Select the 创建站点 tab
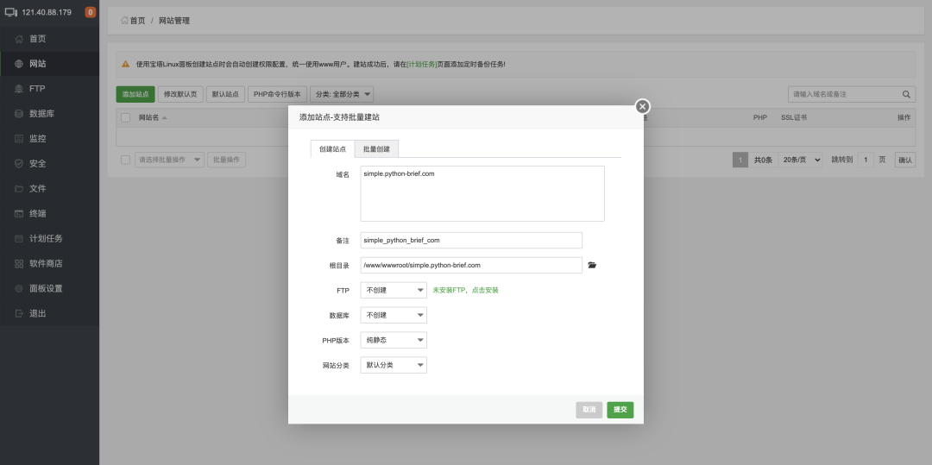932x465 pixels. pyautogui.click(x=332, y=149)
